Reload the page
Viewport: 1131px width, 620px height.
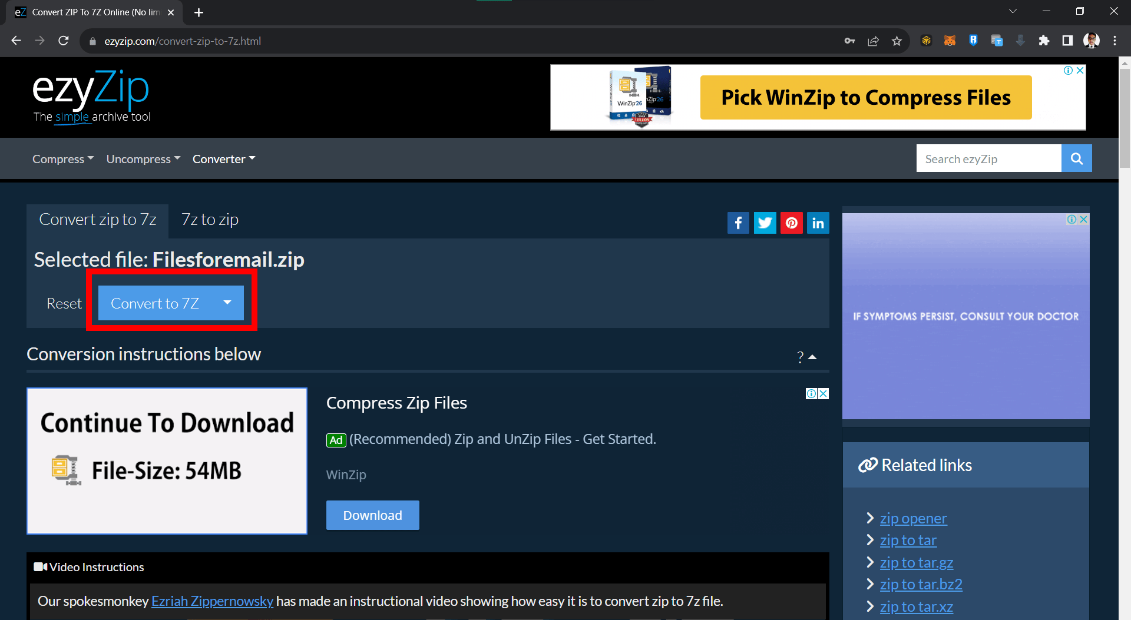(64, 41)
